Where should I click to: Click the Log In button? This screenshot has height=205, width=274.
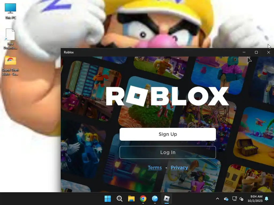168,152
